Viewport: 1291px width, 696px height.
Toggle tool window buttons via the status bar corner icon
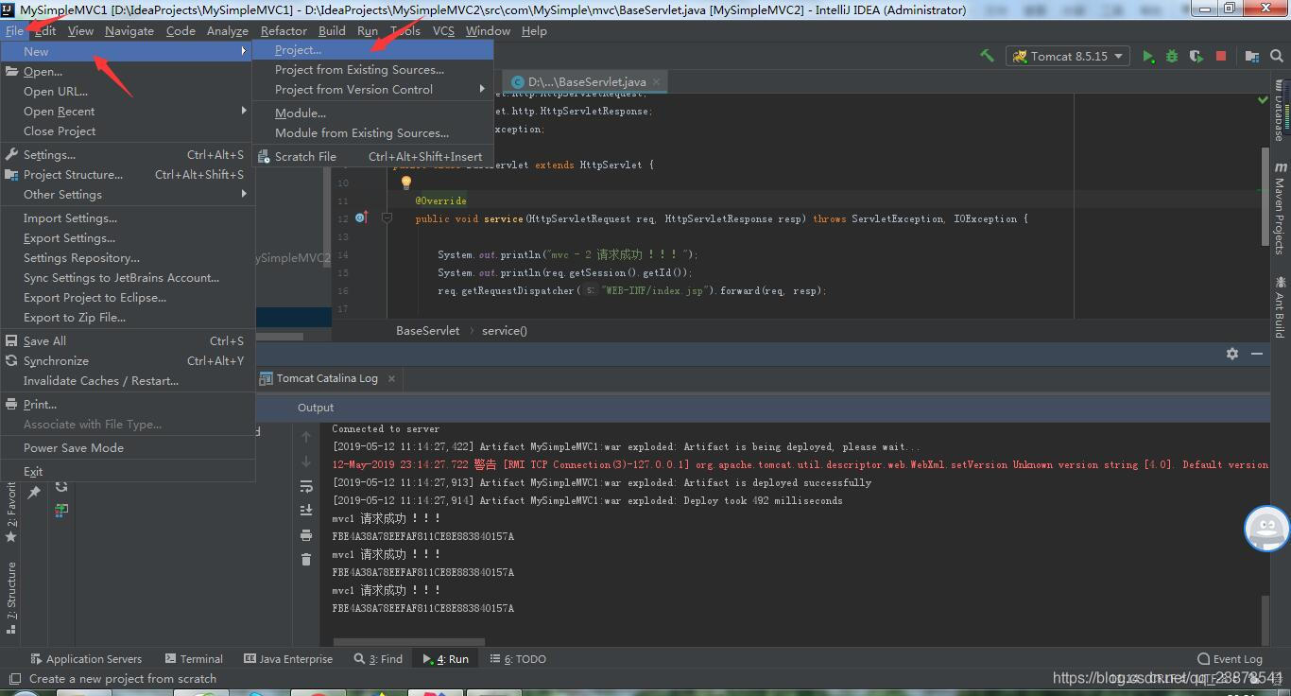tap(14, 679)
